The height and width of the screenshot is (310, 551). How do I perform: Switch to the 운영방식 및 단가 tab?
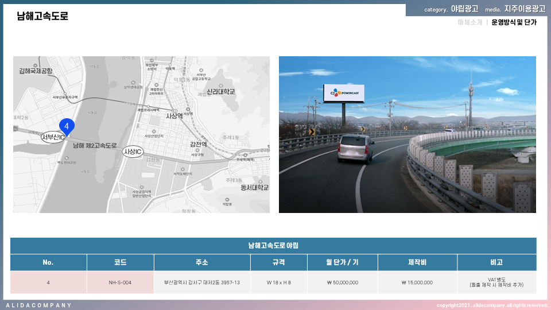(514, 22)
